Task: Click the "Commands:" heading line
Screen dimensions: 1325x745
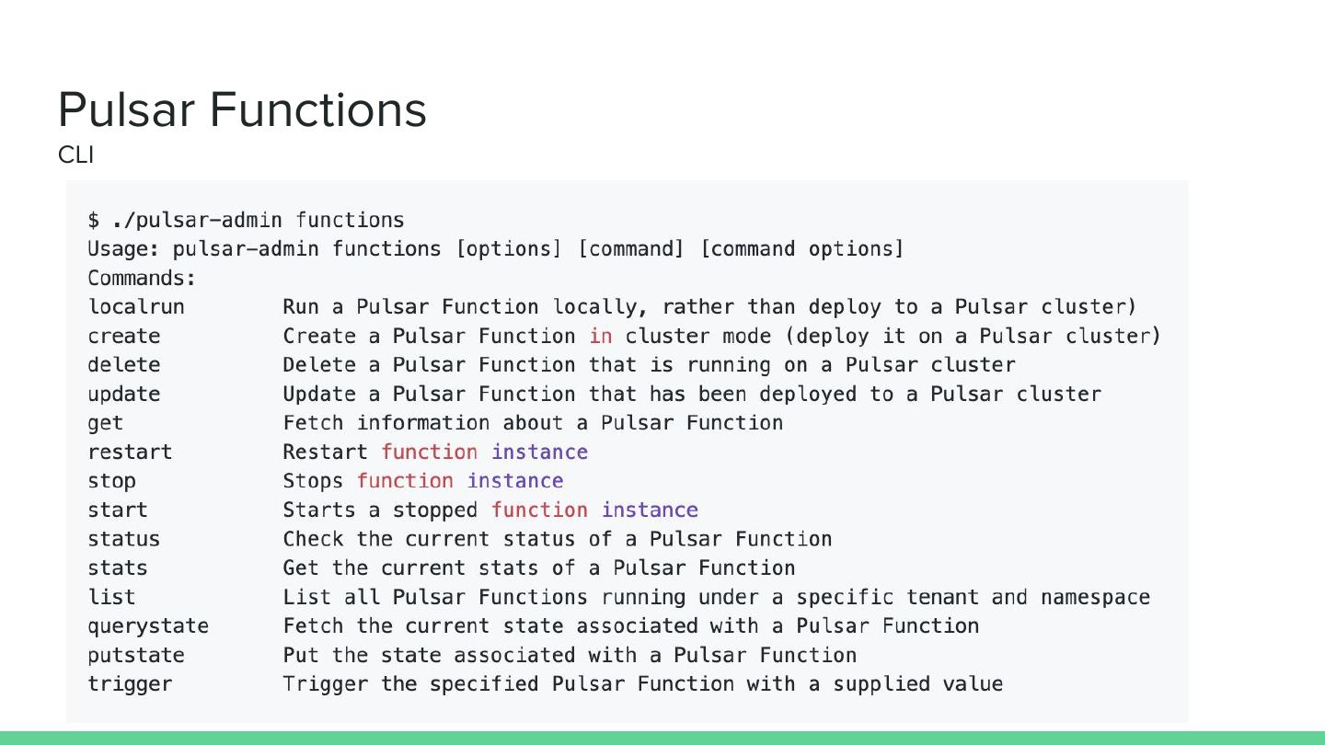Action: pos(142,279)
